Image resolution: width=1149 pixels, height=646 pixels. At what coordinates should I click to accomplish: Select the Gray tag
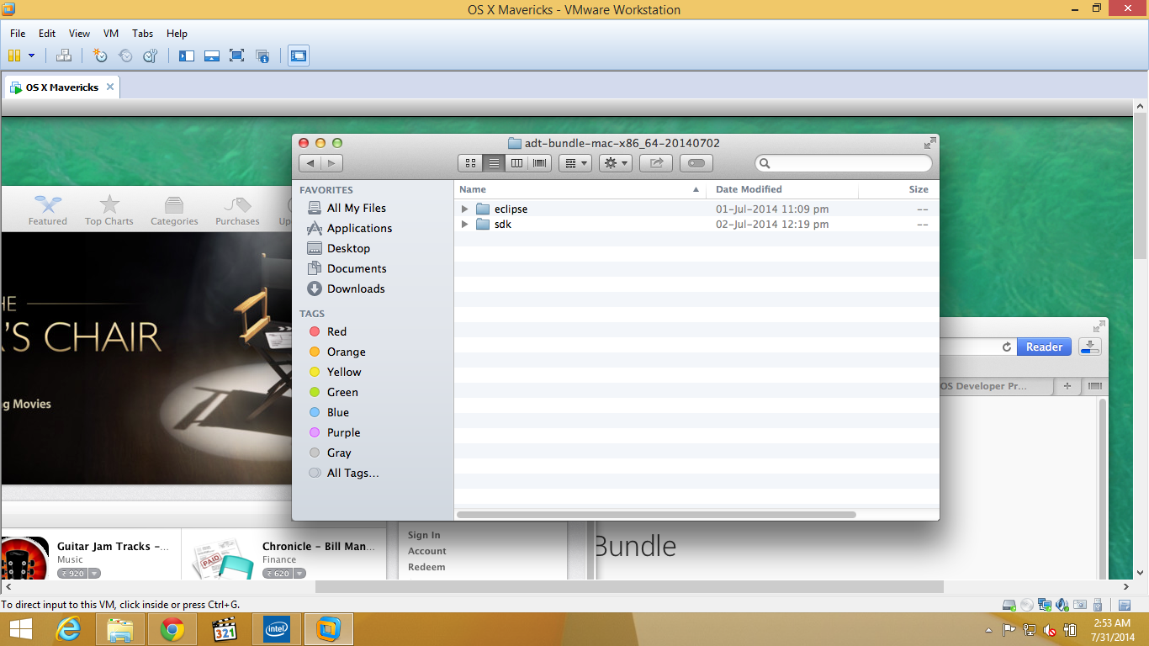click(x=339, y=453)
